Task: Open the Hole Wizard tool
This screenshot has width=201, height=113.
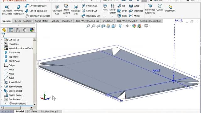Action: point(66,9)
